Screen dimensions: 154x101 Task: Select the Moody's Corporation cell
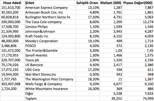coord(42,41)
